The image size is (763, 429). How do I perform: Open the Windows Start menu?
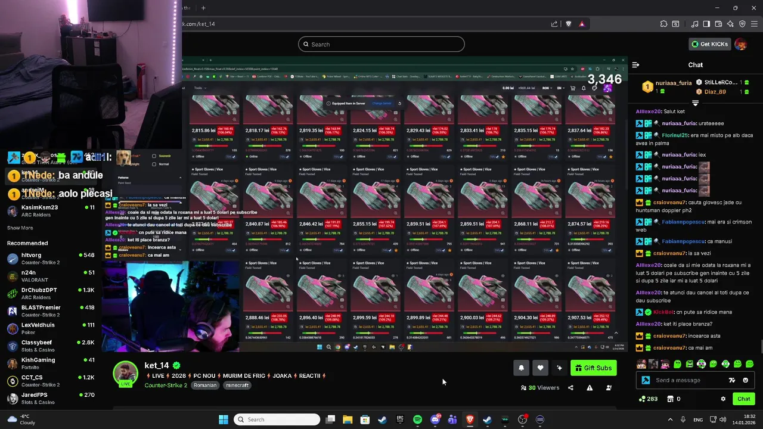[x=223, y=419]
